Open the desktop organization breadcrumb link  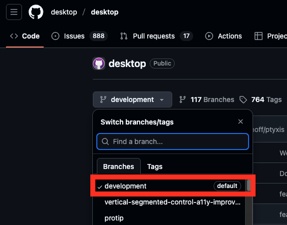tap(64, 12)
